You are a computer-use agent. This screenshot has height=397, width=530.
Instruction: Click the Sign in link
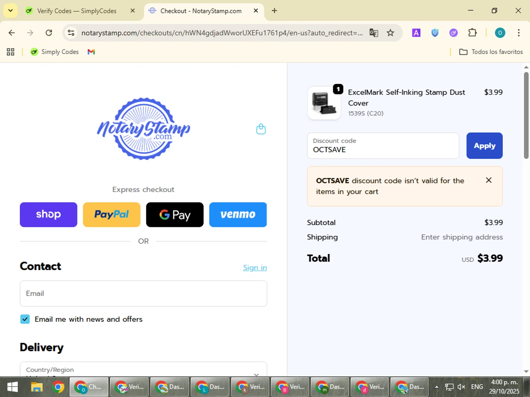(x=255, y=267)
